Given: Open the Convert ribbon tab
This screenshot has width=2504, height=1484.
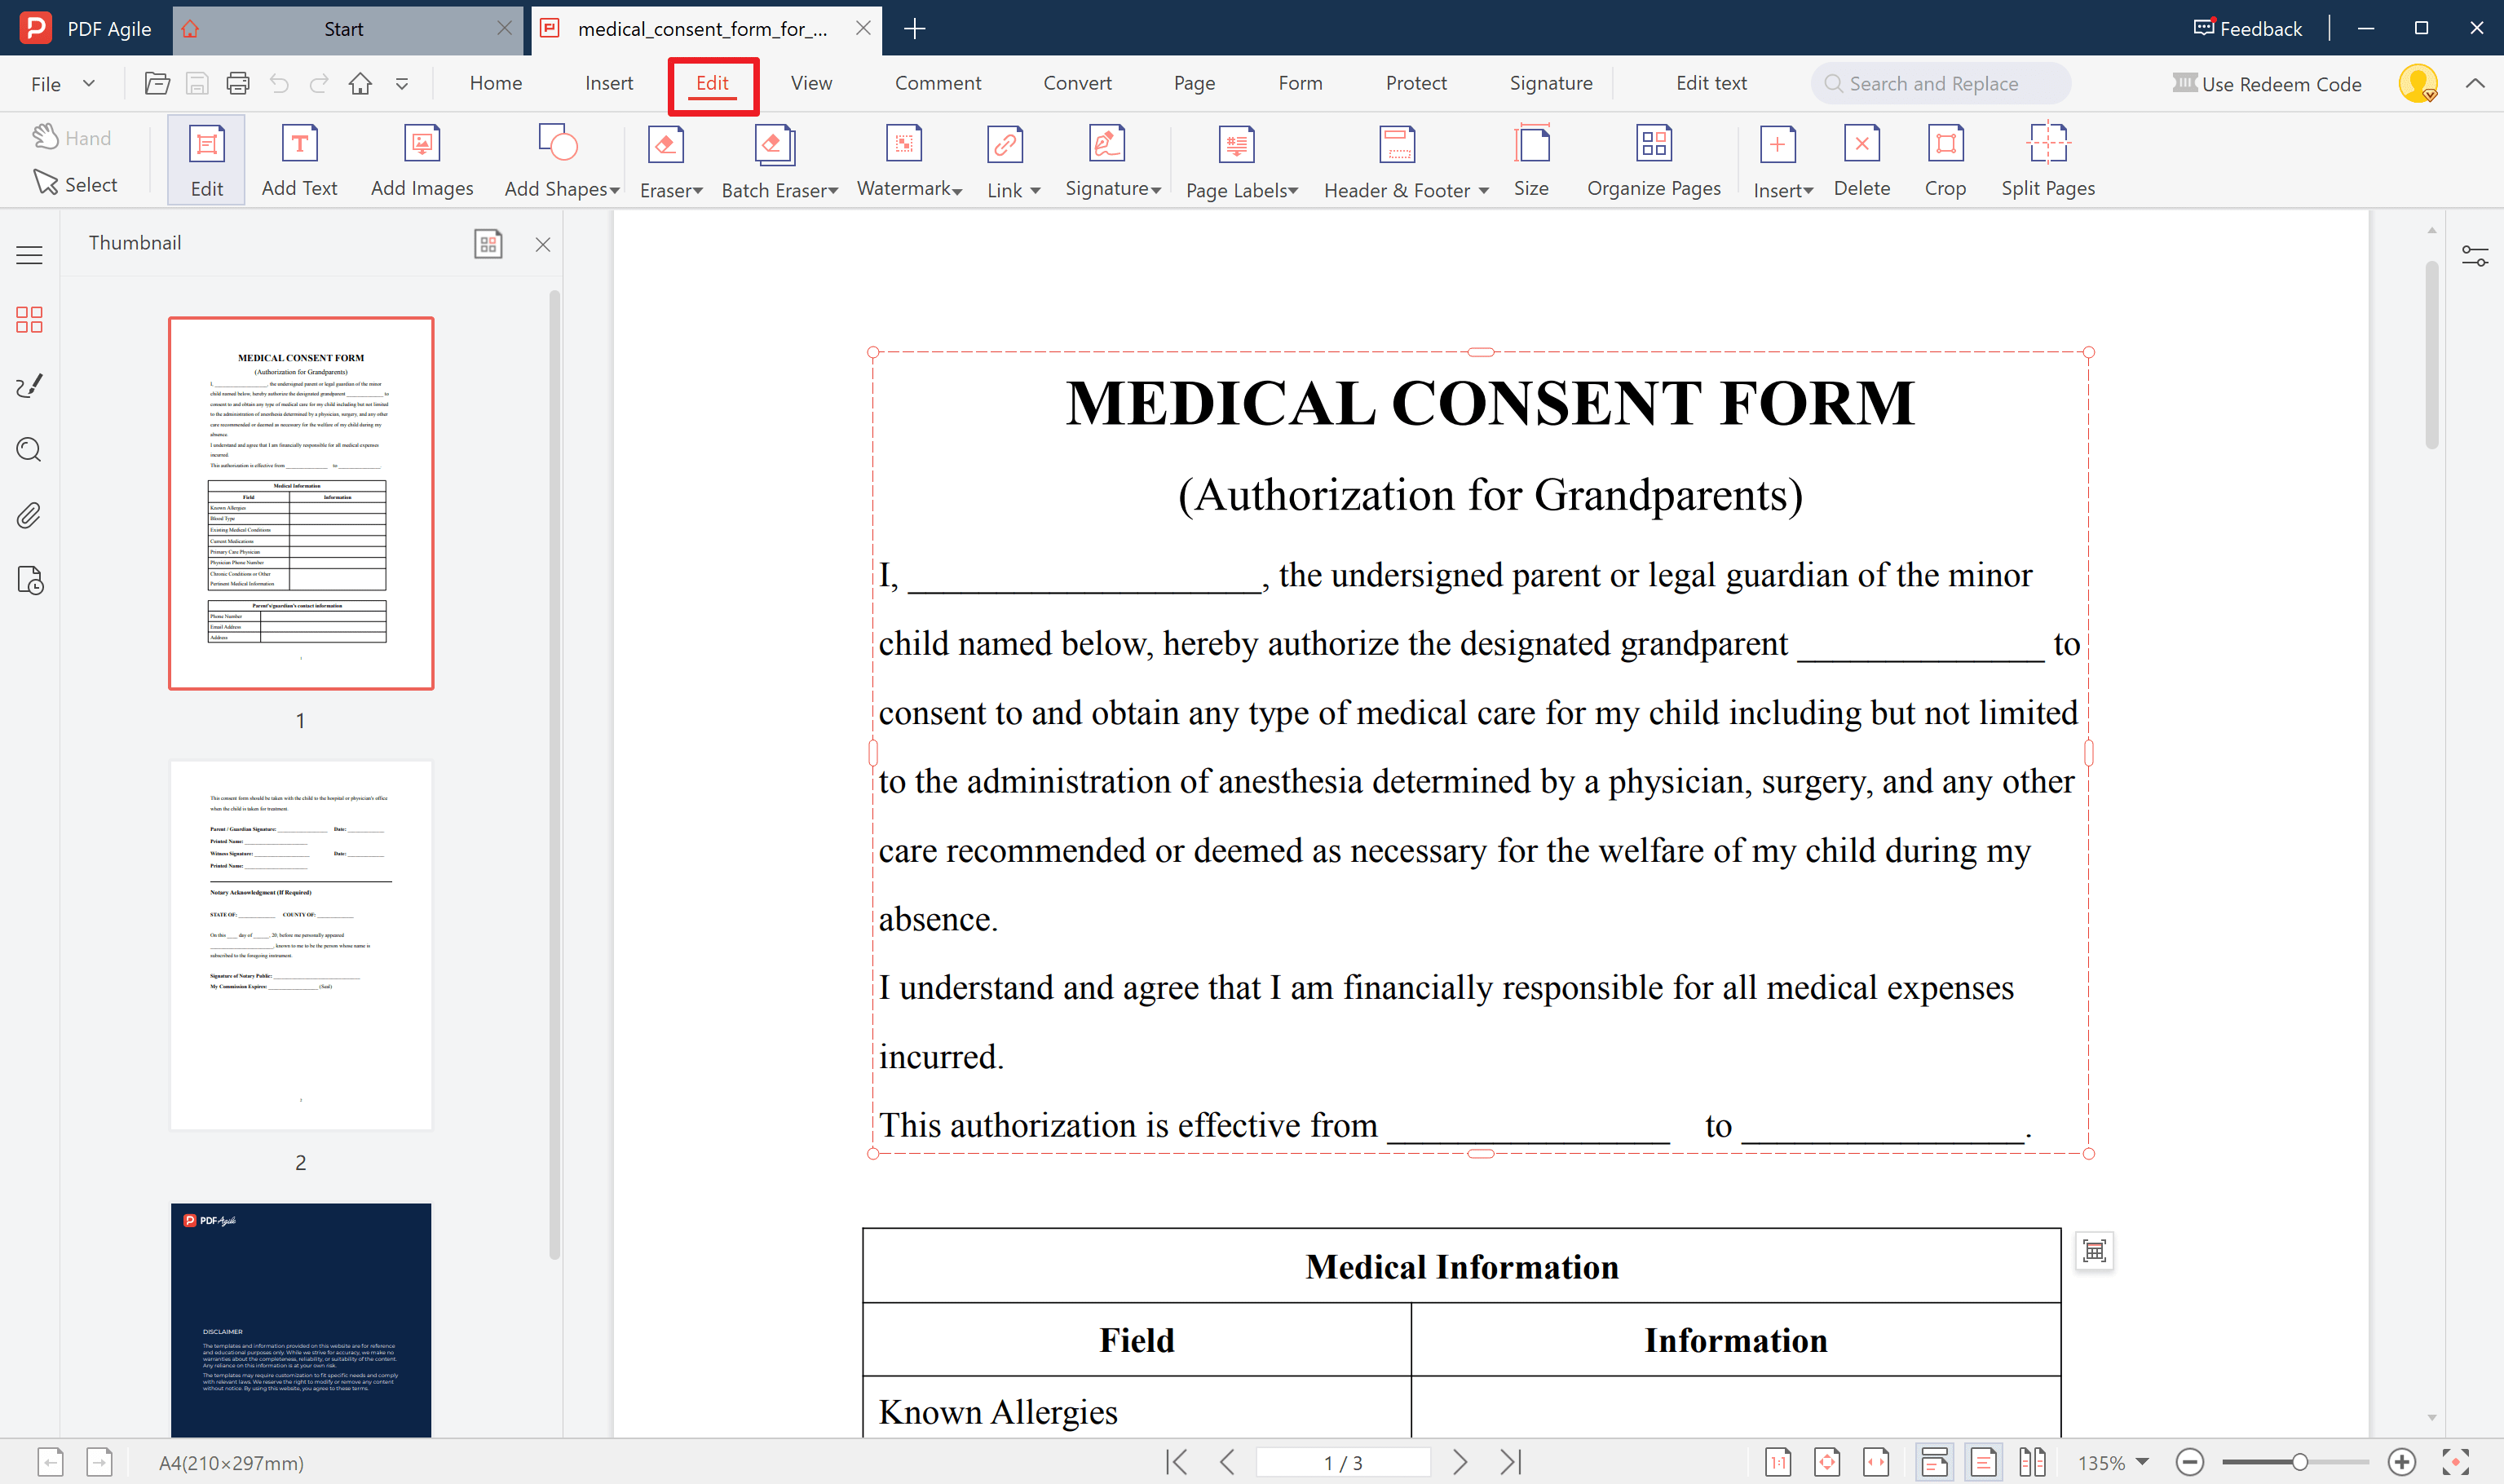Looking at the screenshot, I should click(x=1076, y=84).
